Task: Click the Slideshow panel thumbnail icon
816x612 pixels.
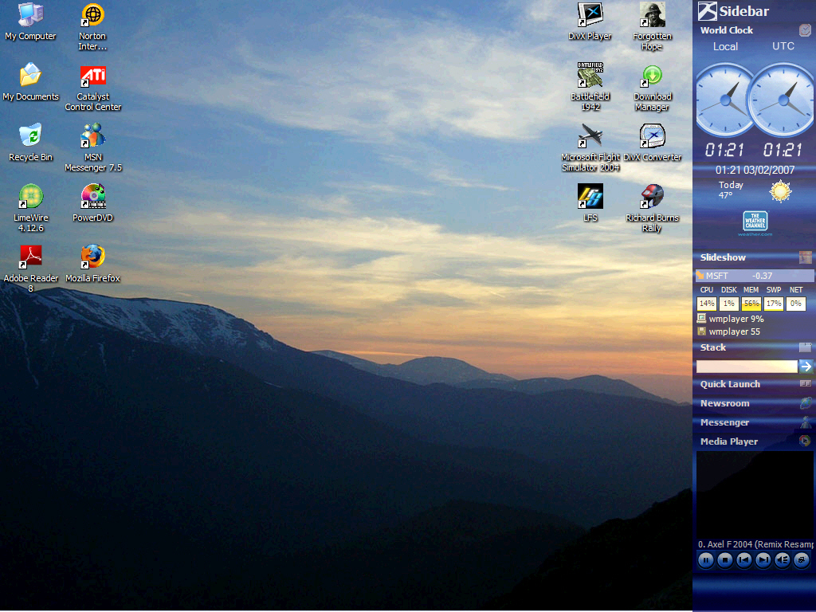Action: pyautogui.click(x=805, y=257)
